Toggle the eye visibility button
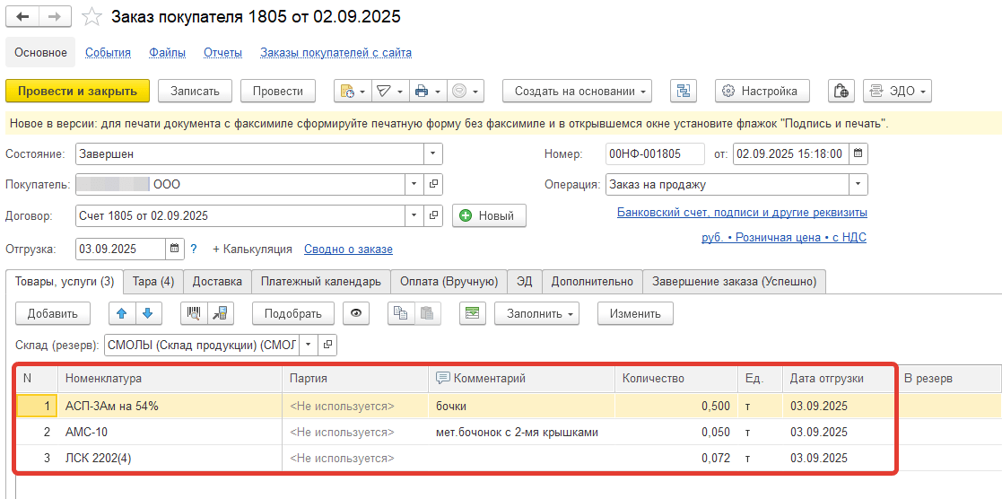This screenshot has width=1002, height=499. tap(357, 313)
